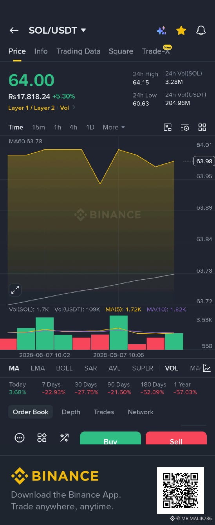This screenshot has height=525, width=215.
Task: Go back with the arrow icon
Action: tap(14, 31)
